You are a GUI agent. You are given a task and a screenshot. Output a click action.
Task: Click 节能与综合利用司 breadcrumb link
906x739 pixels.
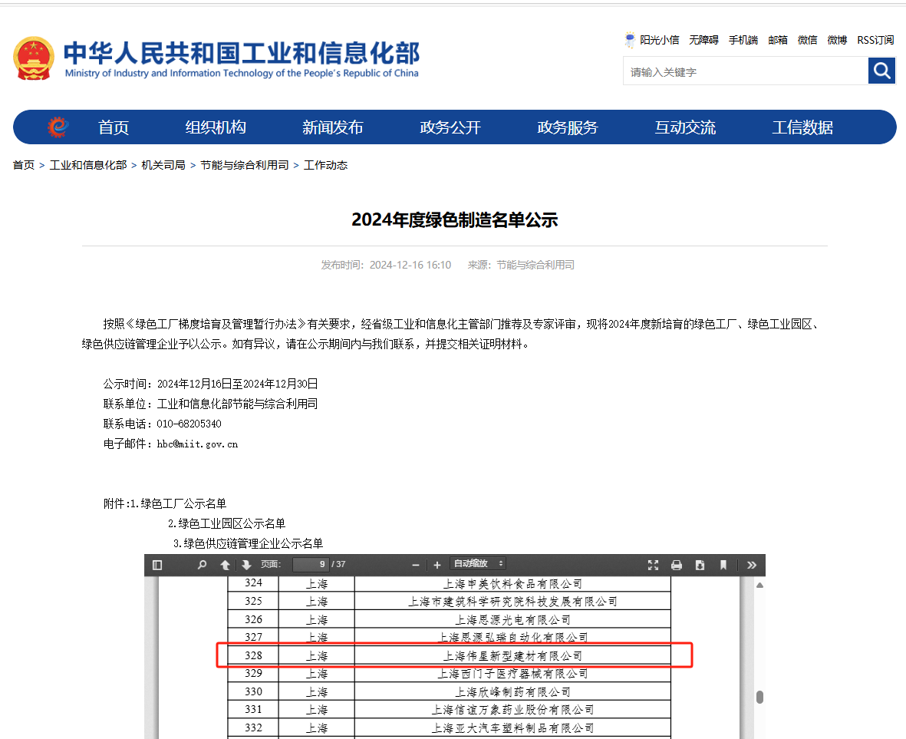click(x=245, y=165)
